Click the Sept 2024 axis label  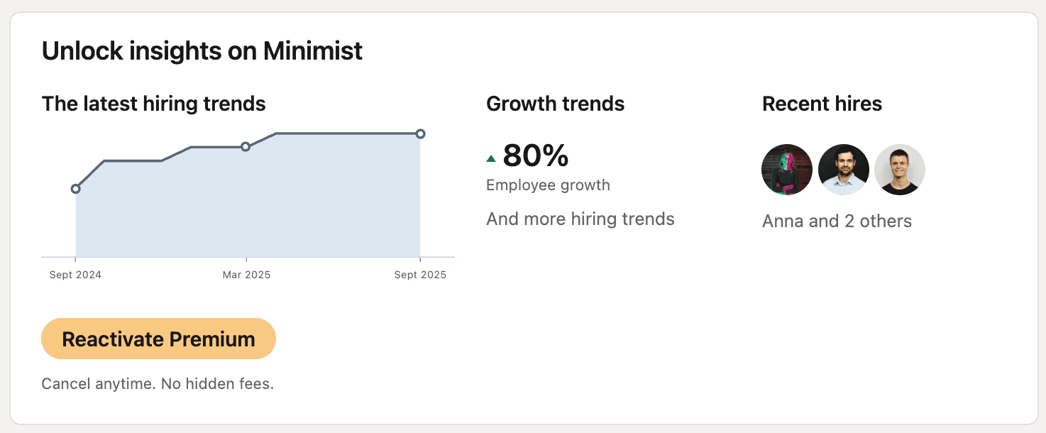(75, 275)
